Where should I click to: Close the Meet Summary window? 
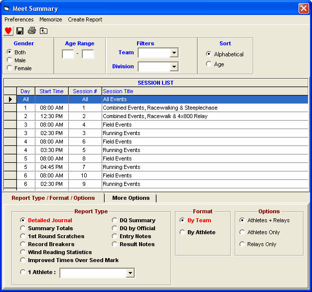point(304,8)
